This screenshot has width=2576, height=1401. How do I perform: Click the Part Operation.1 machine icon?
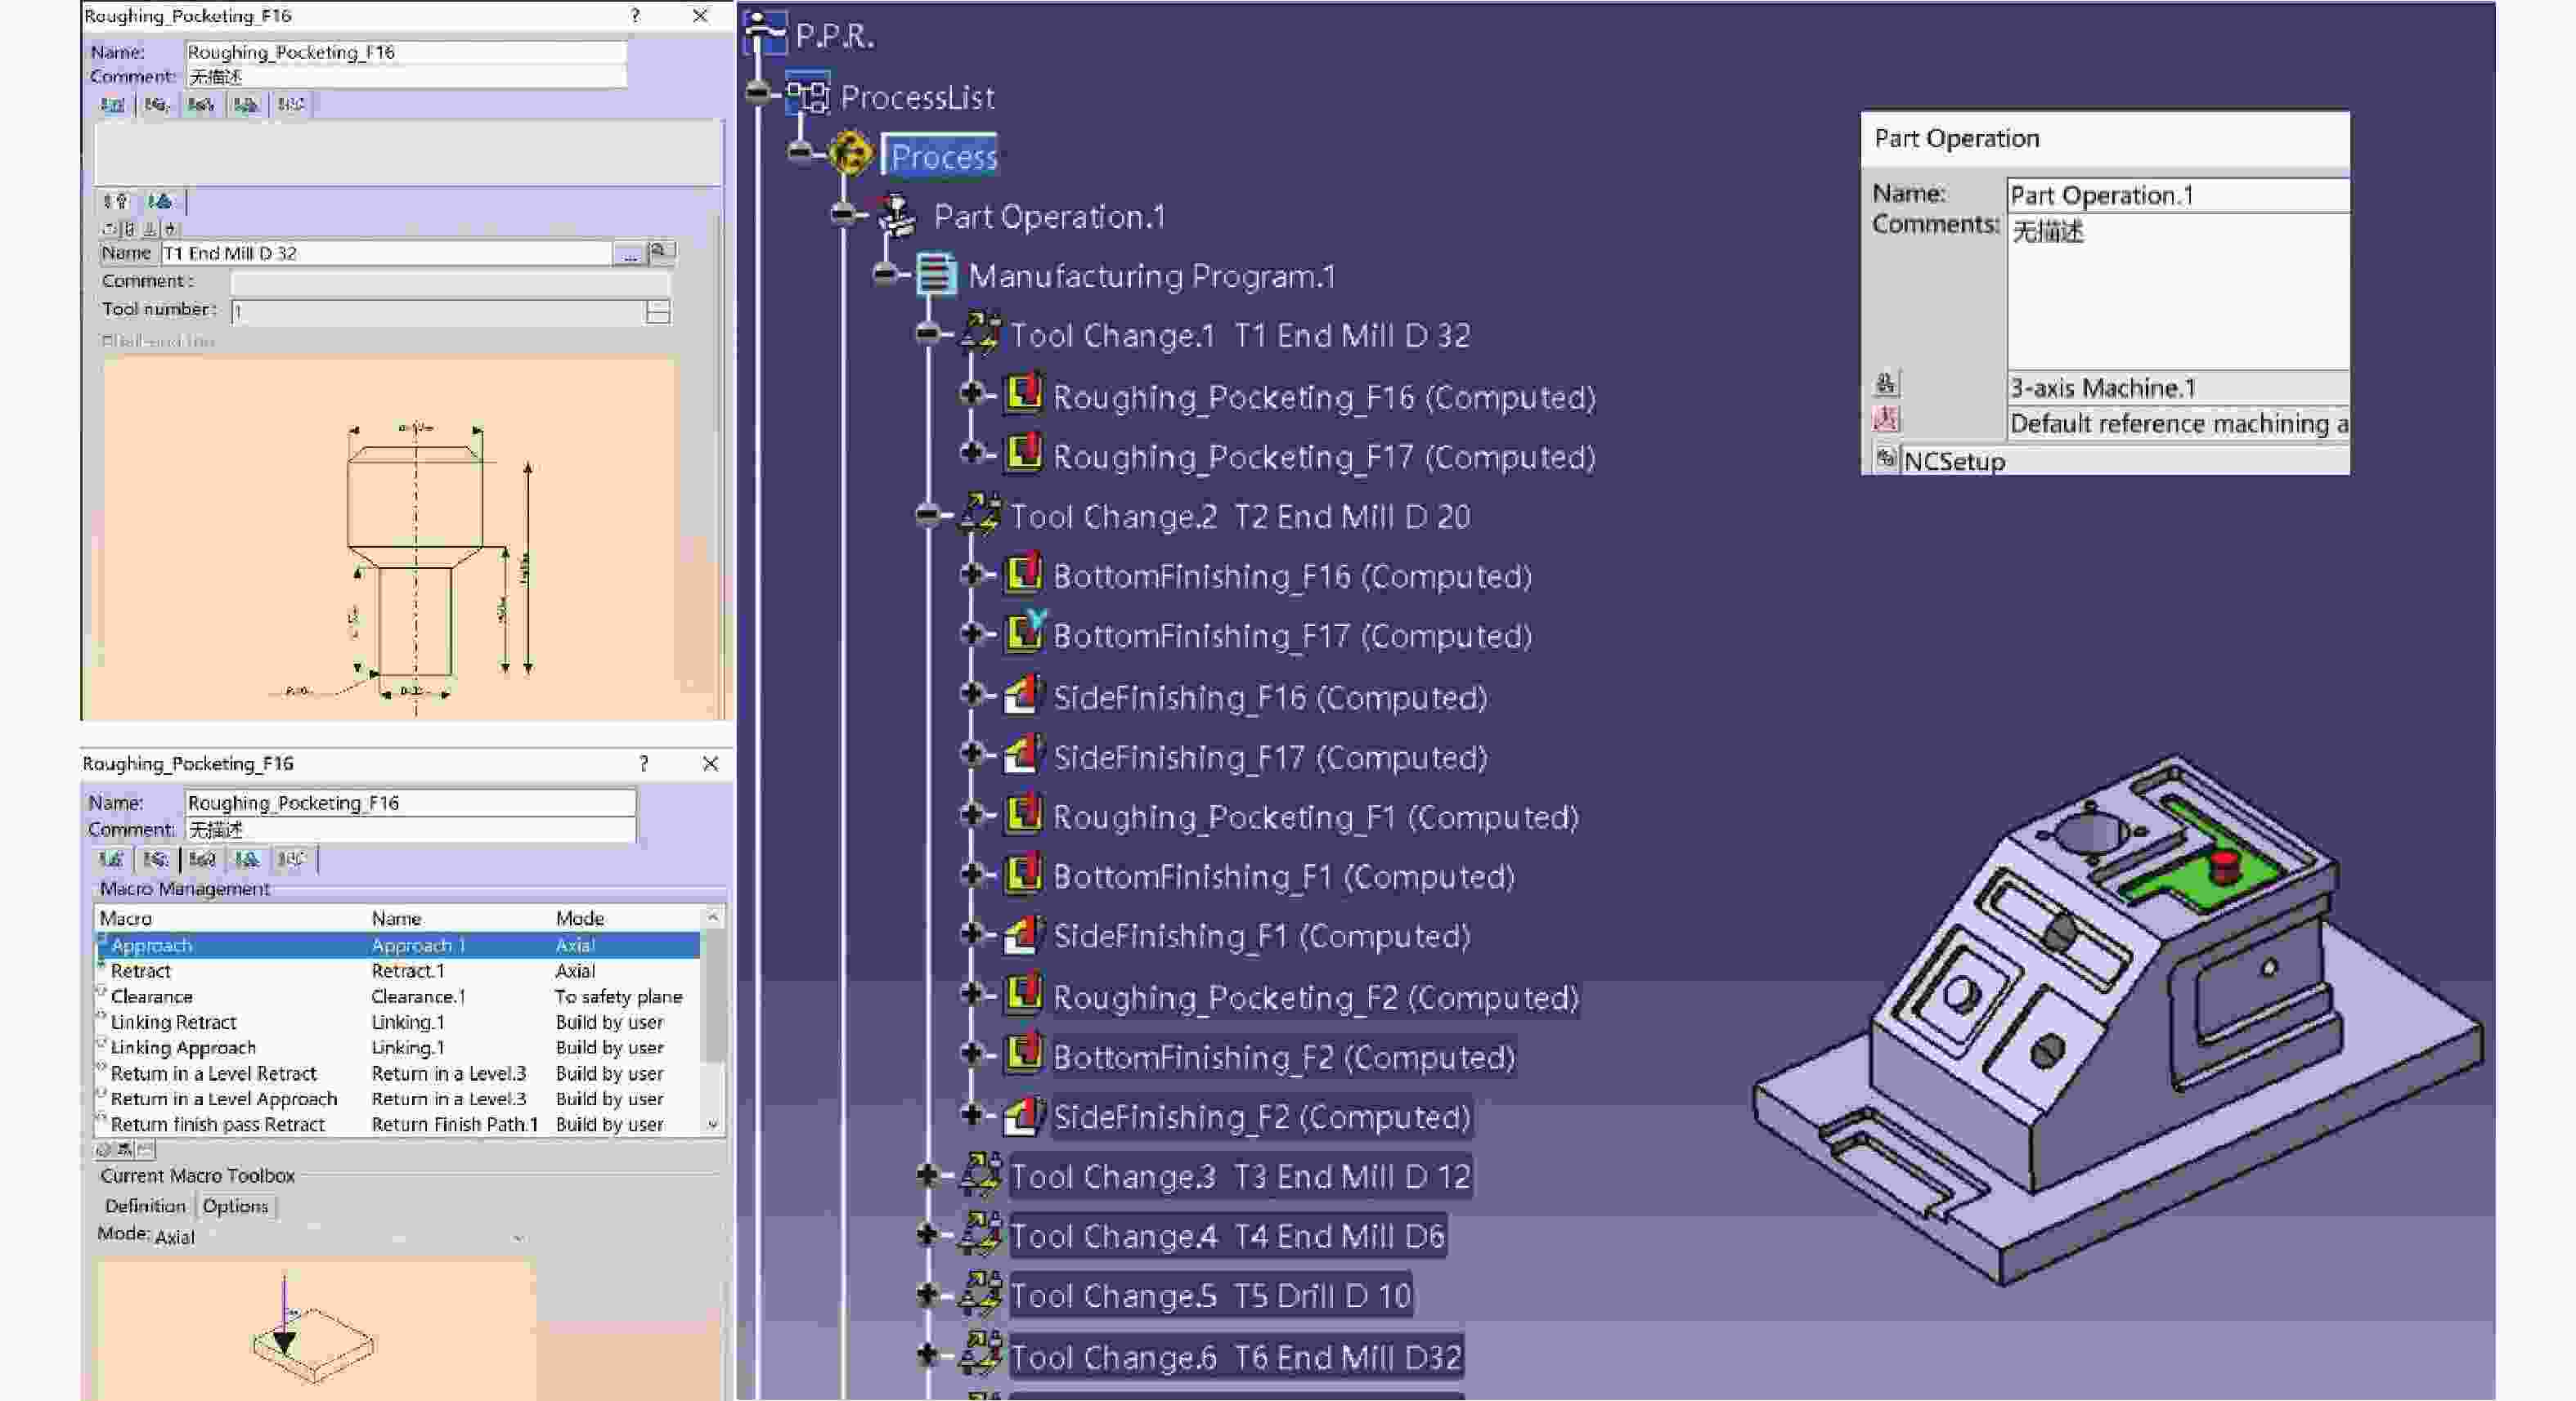pos(897,216)
